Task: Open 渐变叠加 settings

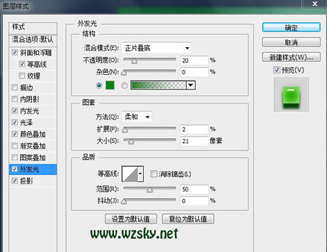Action: click(x=33, y=146)
